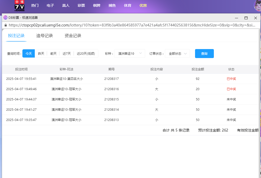
Task: Select the 彩票 navigation item
Action: 81,5
